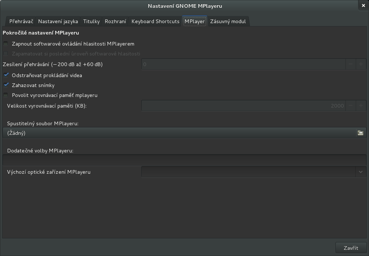Click Velikost vyrovnávací paměti (KB) label
The width and height of the screenshot is (369, 256).
(47, 106)
